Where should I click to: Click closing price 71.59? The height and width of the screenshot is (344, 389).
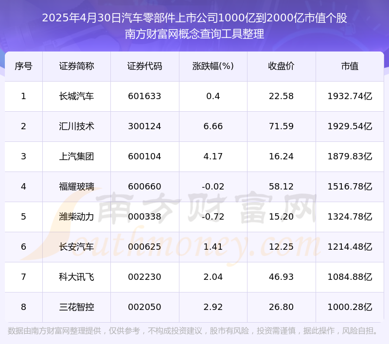(x=282, y=126)
